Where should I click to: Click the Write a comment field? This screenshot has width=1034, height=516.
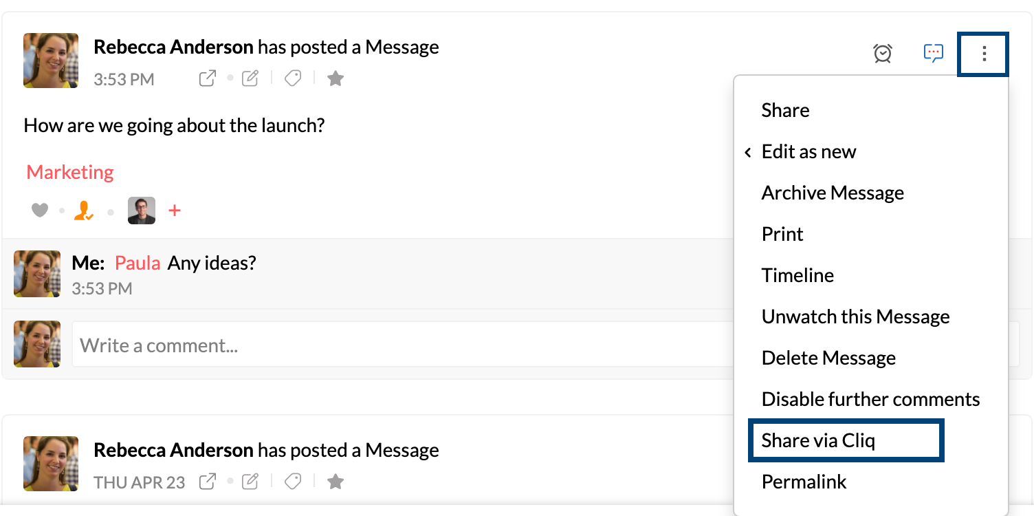pos(401,344)
